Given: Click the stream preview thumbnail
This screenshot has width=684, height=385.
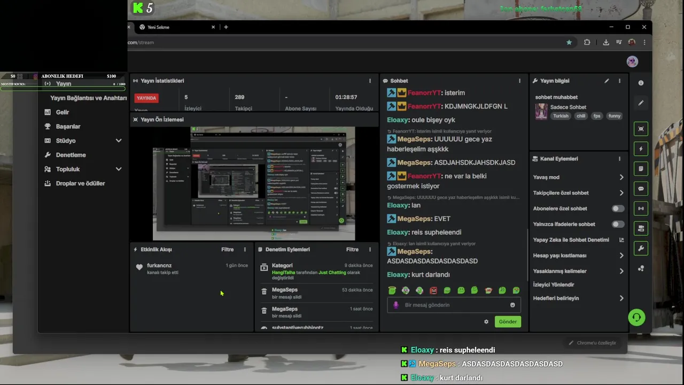Looking at the screenshot, I should point(254,183).
